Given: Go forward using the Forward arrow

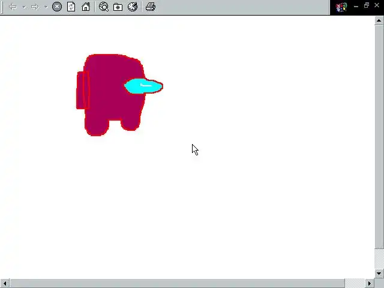Looking at the screenshot, I should pyautogui.click(x=35, y=7).
